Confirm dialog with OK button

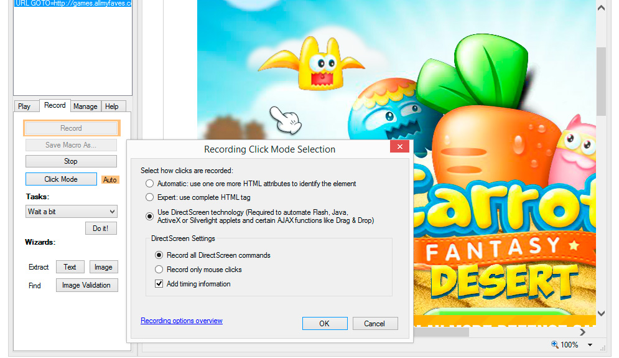(325, 324)
